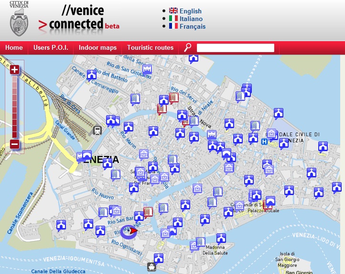Click the Italian flag icon
Image resolution: width=345 pixels, height=274 pixels.
173,18
